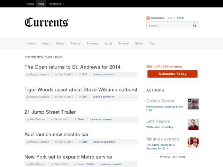Click the HOME breadcrumb link
The height and width of the screenshot is (167, 223).
pyautogui.click(x=48, y=57)
